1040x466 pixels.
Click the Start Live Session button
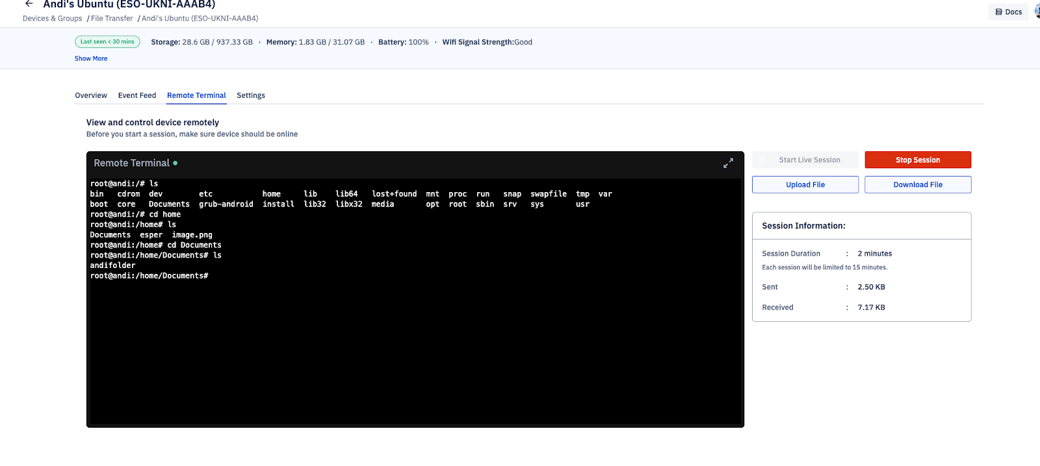805,160
